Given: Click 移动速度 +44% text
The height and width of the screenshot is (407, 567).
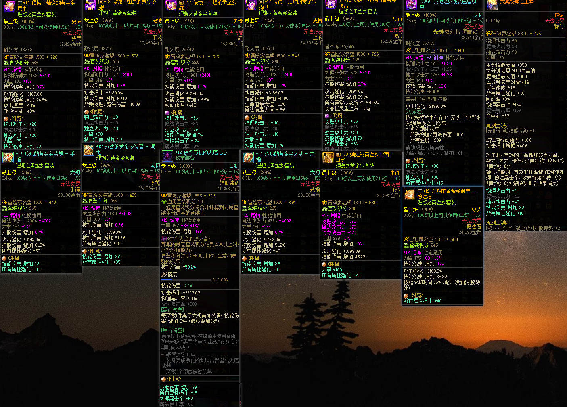Looking at the screenshot, I should pos(180,105).
